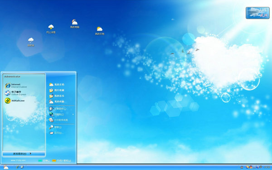Launch 360Safe.exe from the Start menu
The height and width of the screenshot is (170, 272).
coord(15,101)
